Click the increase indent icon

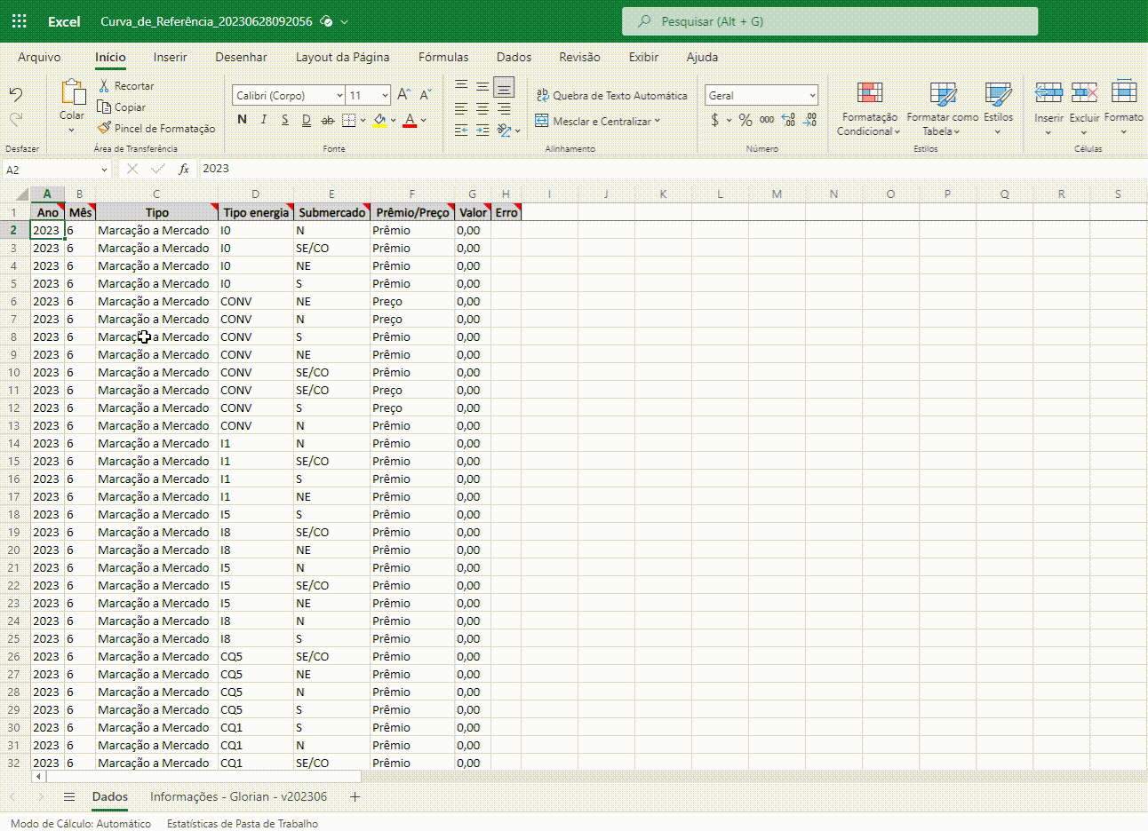[482, 131]
